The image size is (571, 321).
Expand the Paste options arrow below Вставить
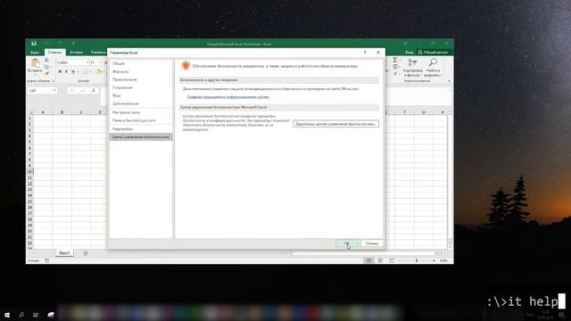[35, 75]
